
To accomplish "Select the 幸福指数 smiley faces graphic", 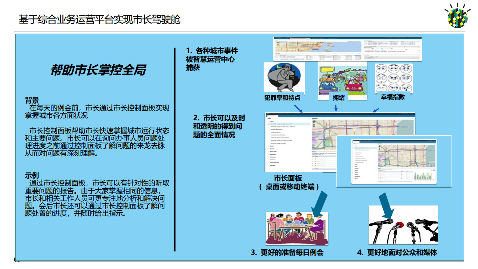I will click(394, 78).
